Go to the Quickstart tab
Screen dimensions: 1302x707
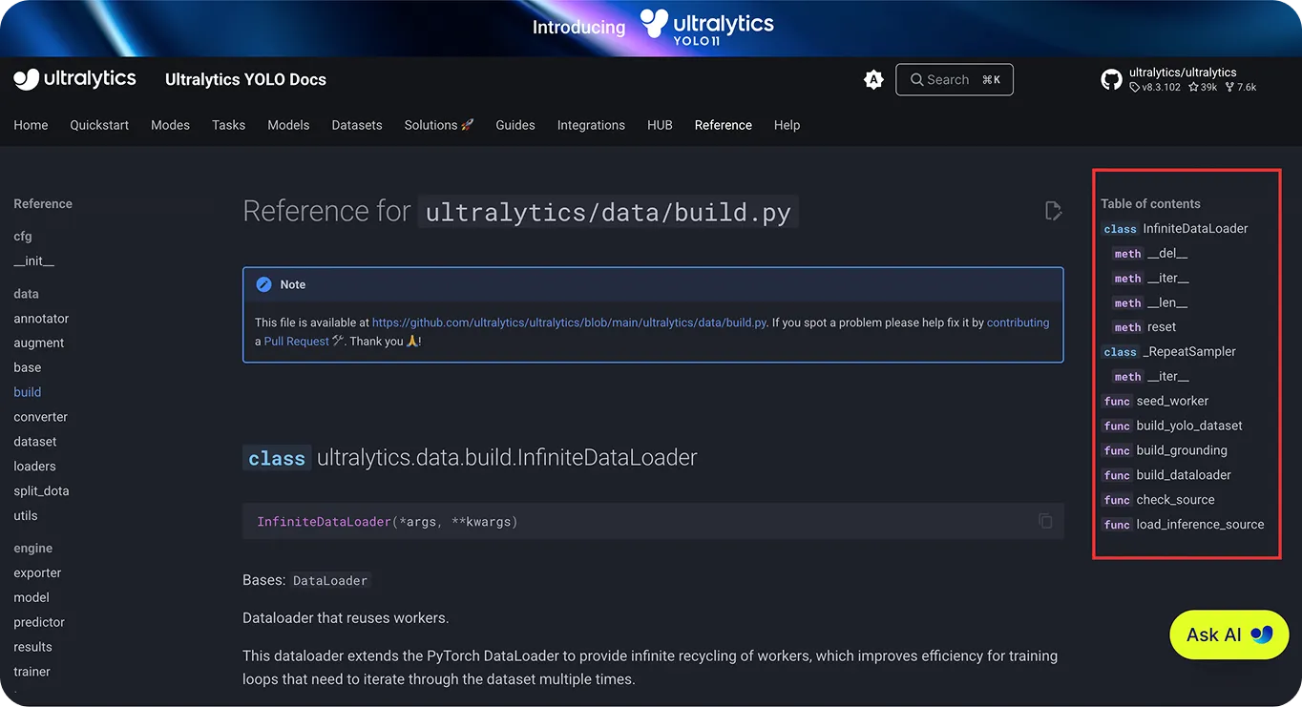(x=99, y=125)
